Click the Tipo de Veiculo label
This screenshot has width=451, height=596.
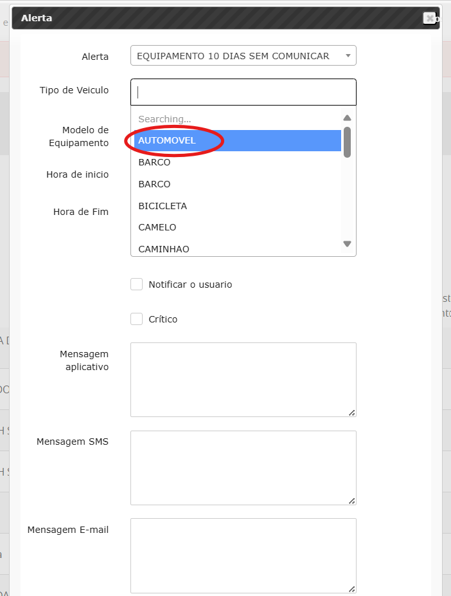coord(74,90)
